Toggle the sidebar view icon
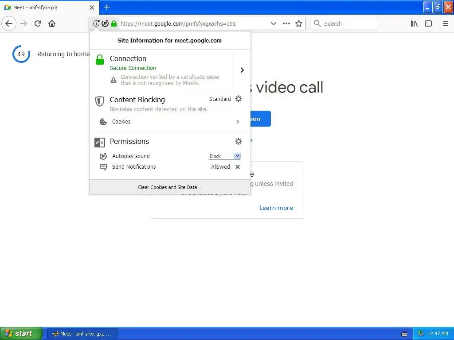 click(428, 23)
